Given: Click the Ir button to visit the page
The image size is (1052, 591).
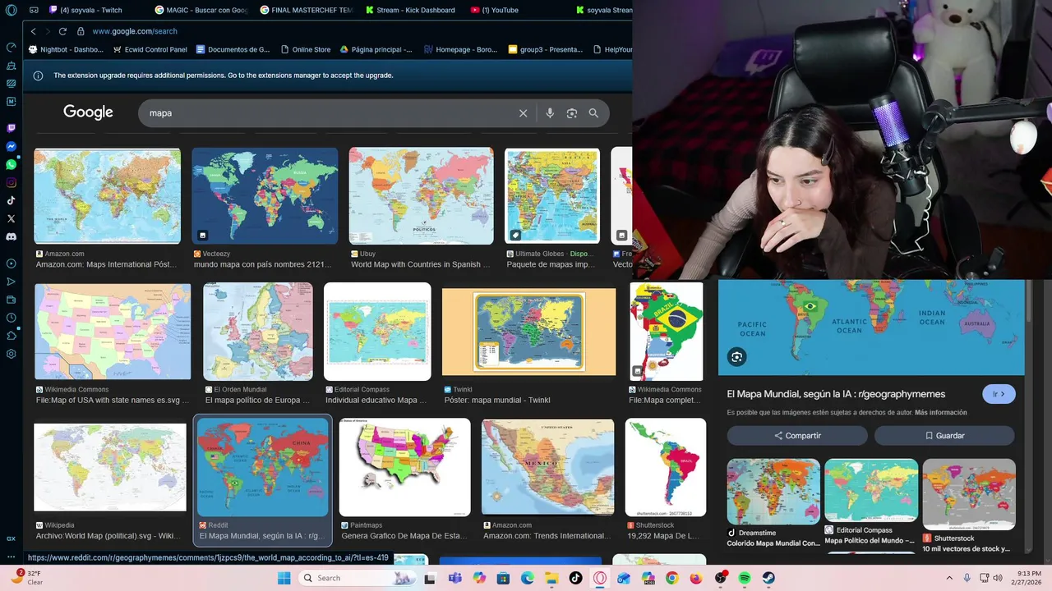Looking at the screenshot, I should pyautogui.click(x=999, y=394).
